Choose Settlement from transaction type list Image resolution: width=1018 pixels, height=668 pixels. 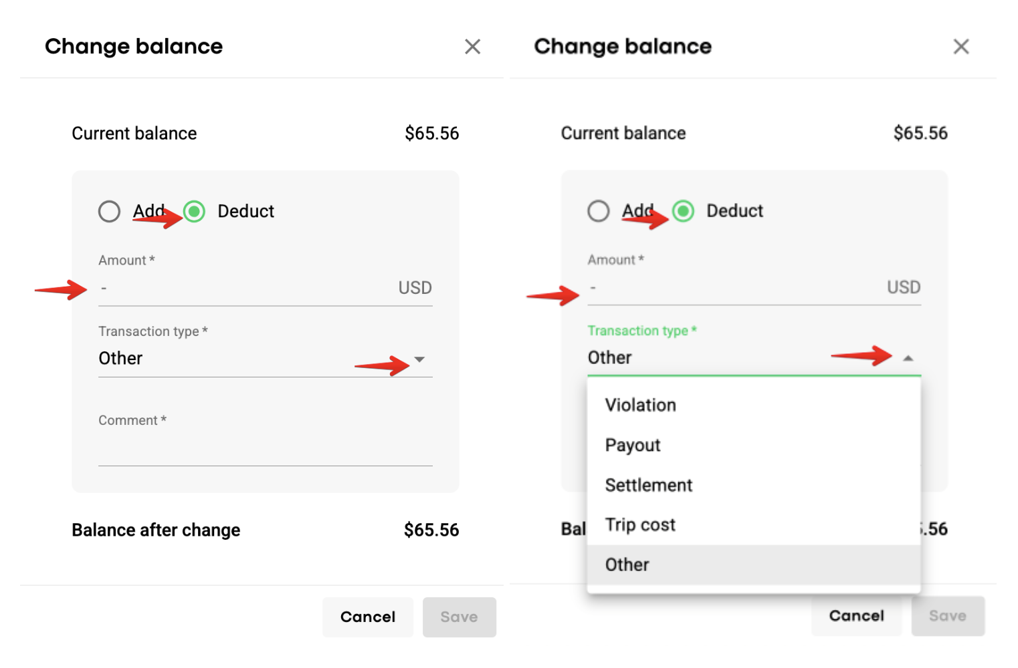coord(648,486)
